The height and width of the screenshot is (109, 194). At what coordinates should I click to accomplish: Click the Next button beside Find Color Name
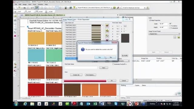click(x=104, y=68)
